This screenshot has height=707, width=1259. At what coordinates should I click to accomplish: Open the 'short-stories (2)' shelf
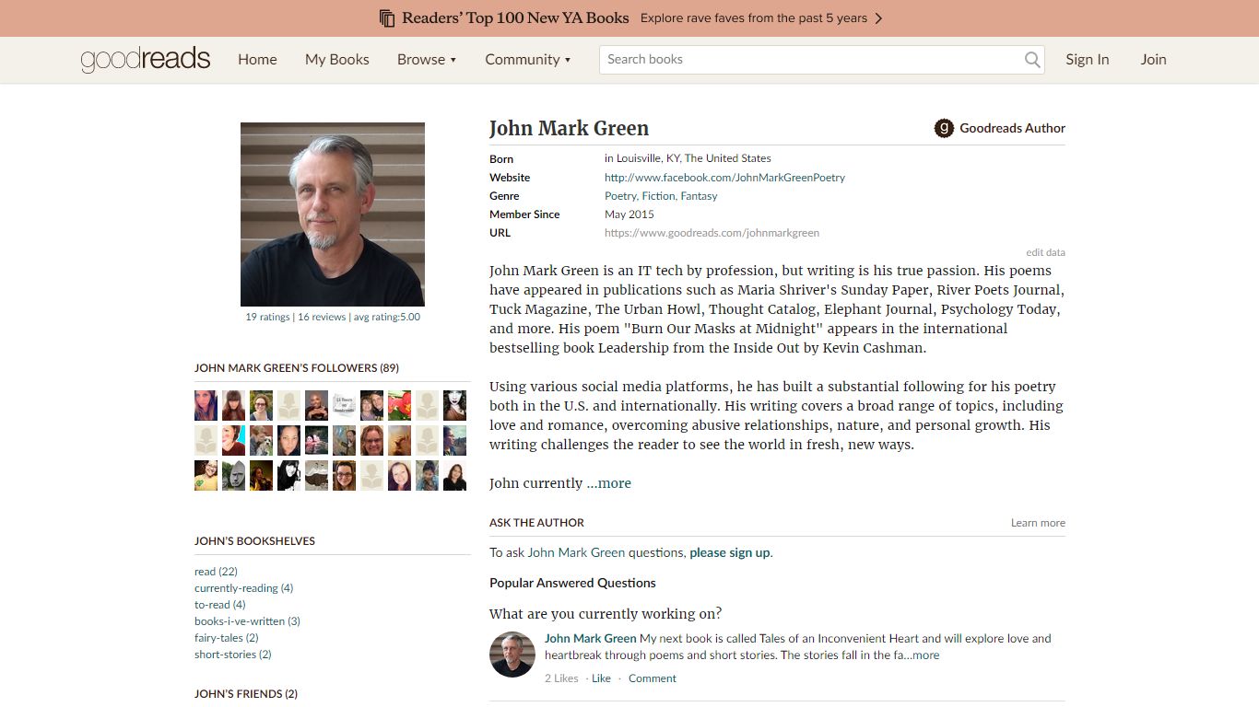point(233,655)
